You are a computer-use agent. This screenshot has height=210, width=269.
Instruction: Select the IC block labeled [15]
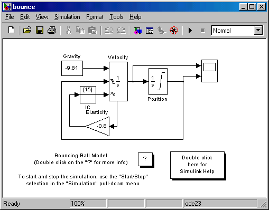(x=88, y=94)
